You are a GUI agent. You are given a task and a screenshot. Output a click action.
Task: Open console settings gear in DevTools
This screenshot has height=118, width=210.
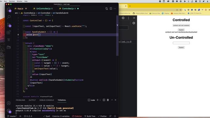134,23
